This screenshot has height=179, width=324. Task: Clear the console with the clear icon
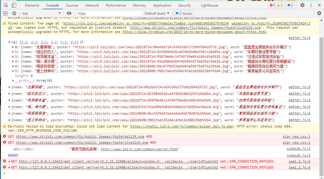tap(14, 13)
